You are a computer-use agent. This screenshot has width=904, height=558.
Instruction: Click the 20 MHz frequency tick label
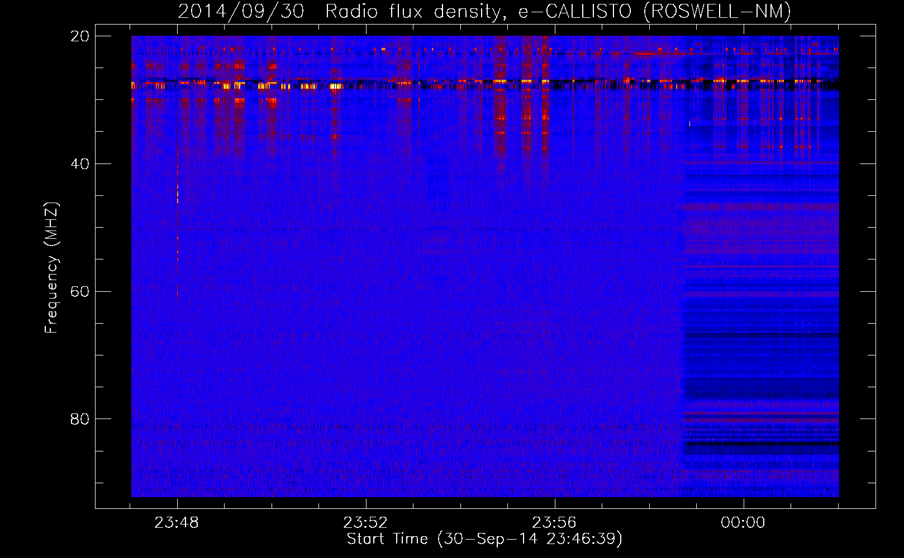80,36
